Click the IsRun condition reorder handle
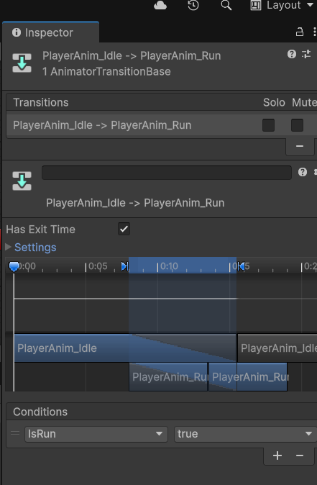317x485 pixels. click(x=15, y=433)
